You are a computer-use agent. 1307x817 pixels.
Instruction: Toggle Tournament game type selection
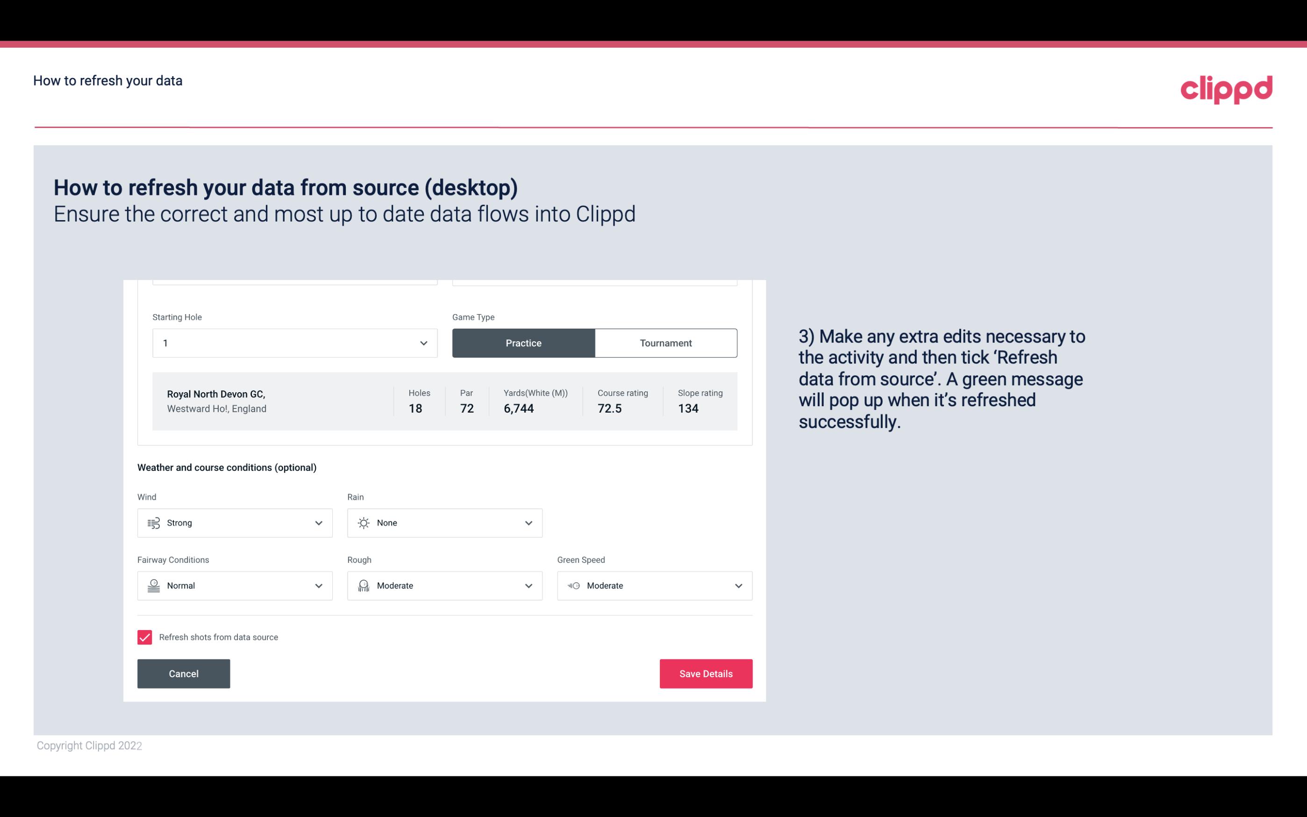coord(666,343)
